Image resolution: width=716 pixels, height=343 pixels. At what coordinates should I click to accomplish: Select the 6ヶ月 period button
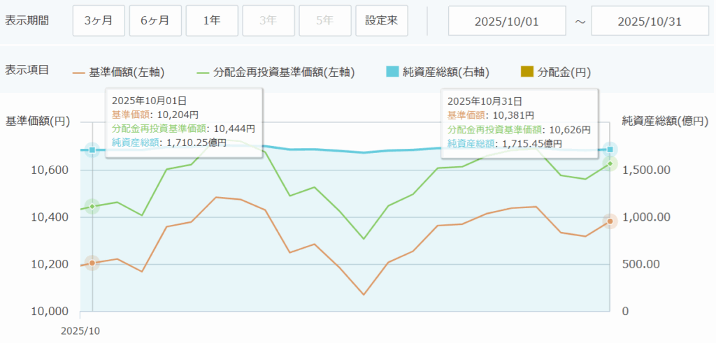(155, 20)
